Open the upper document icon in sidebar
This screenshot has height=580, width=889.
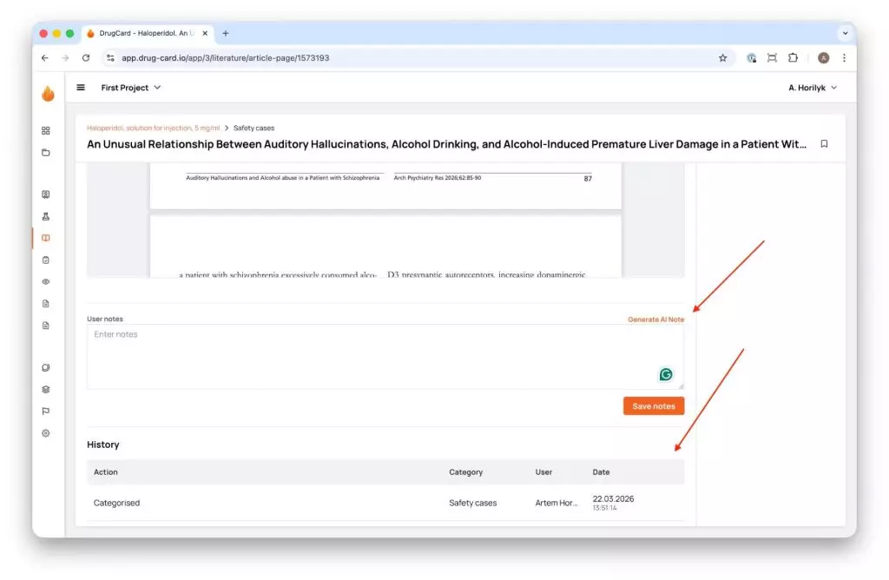click(x=46, y=304)
